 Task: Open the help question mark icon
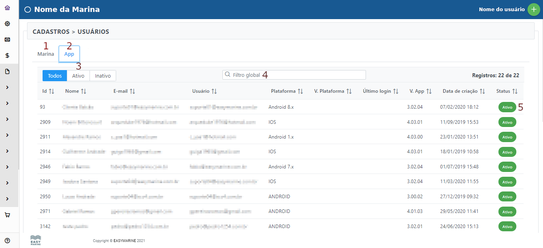(x=7, y=240)
